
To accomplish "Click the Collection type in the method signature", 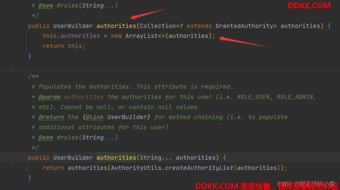I will pyautogui.click(x=158, y=26).
